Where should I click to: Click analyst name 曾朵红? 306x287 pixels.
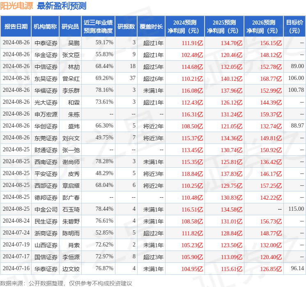(x=71, y=79)
